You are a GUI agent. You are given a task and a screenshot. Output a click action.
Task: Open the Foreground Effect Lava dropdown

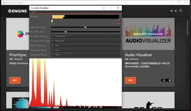pyautogui.click(x=86, y=50)
